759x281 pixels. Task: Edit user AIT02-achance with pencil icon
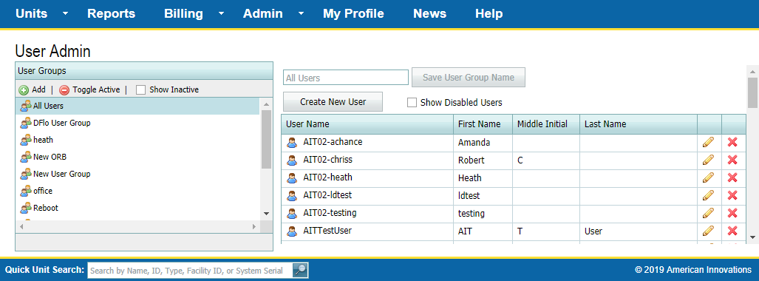(x=708, y=143)
